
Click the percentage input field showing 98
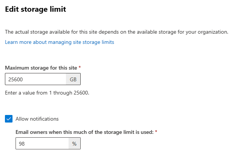tap(42, 143)
